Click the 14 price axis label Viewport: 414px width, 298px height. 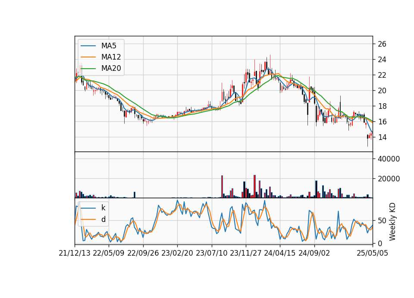[382, 137]
